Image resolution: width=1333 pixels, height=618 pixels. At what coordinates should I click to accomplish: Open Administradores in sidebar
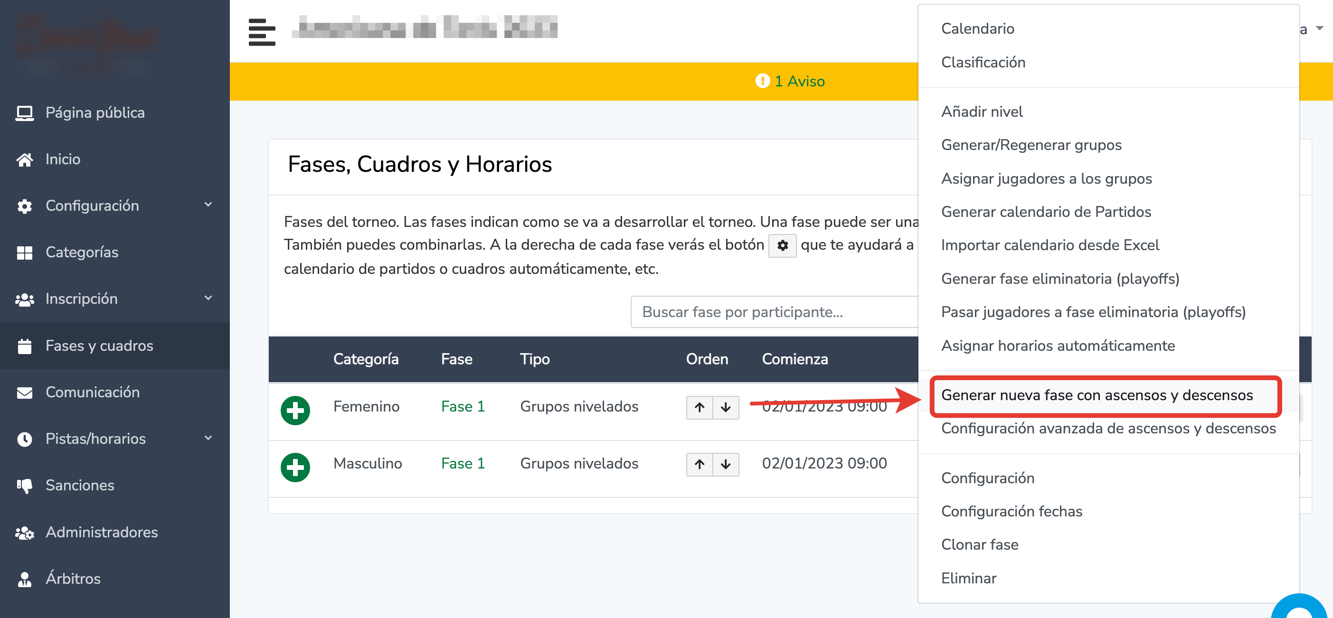point(102,532)
